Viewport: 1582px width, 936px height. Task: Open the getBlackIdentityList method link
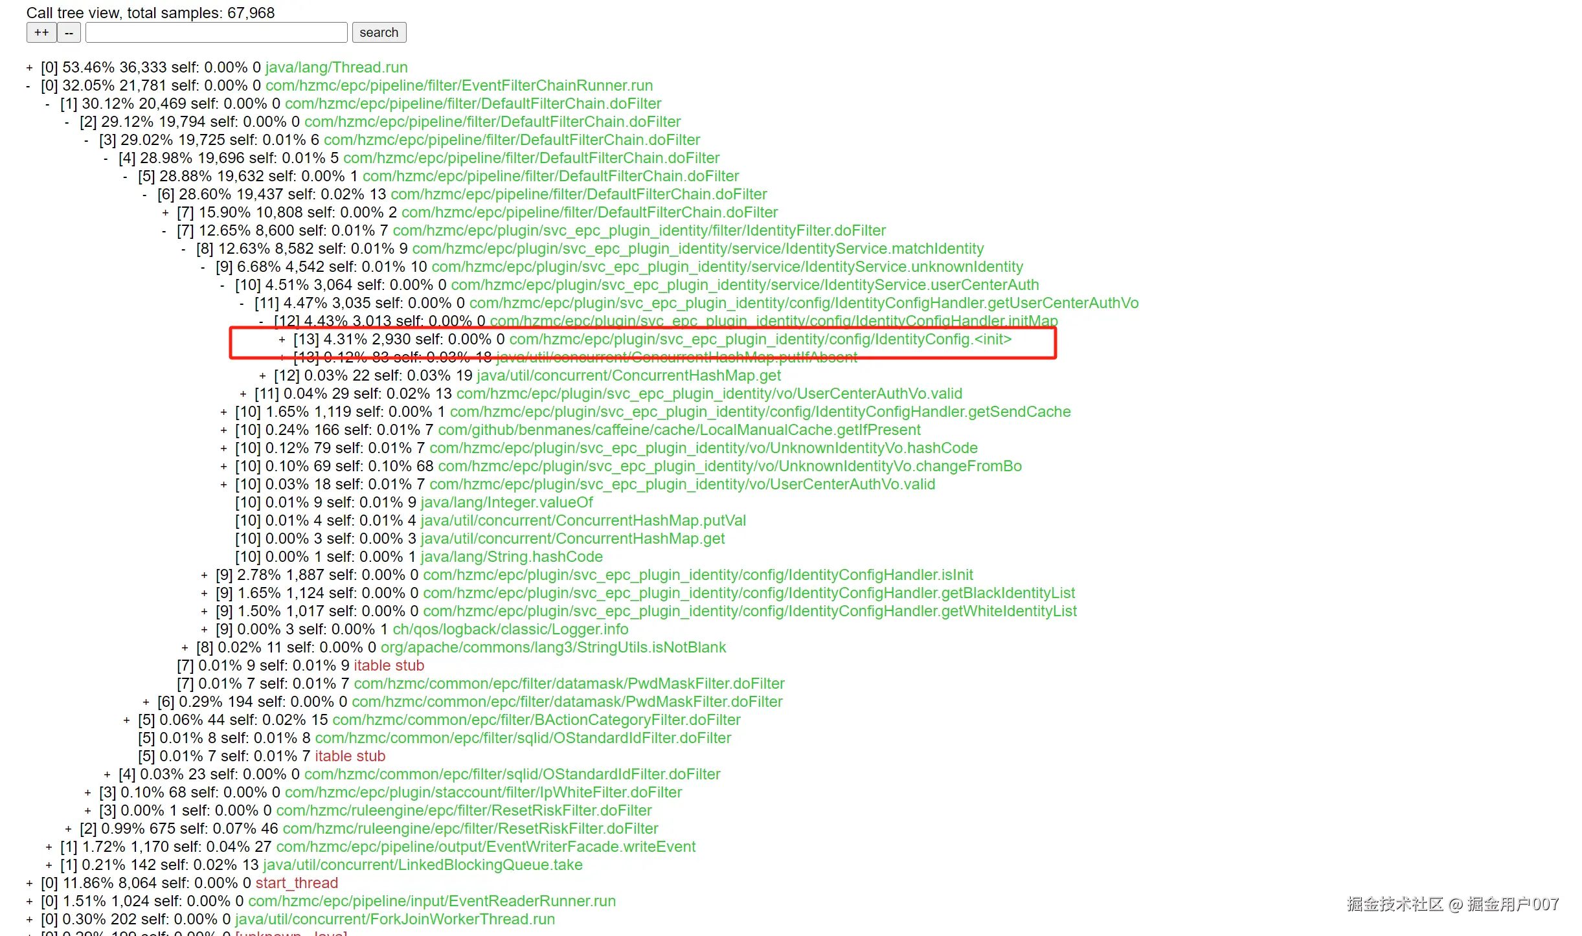[748, 593]
